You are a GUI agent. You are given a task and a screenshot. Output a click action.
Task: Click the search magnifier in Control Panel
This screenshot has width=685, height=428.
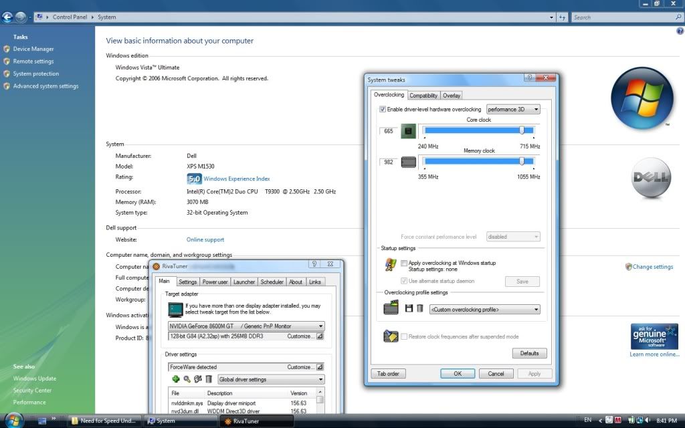[x=678, y=17]
